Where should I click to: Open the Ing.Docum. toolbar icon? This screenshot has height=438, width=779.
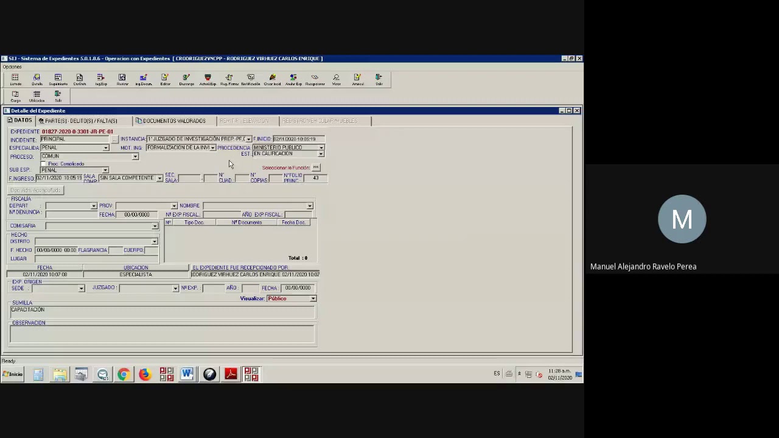click(x=144, y=80)
